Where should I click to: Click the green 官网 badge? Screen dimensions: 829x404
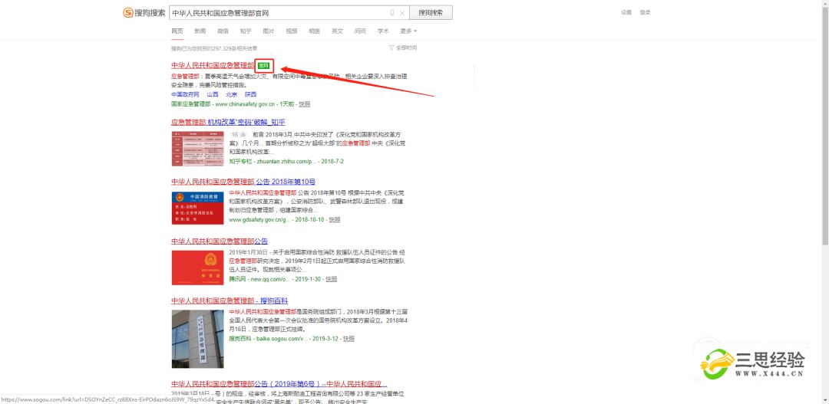(x=264, y=66)
